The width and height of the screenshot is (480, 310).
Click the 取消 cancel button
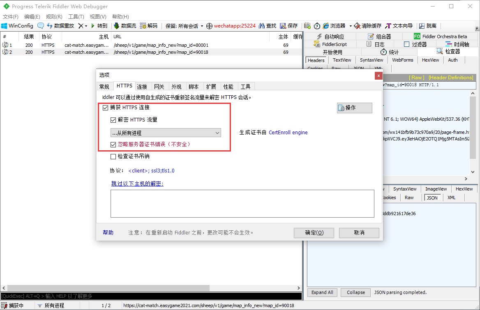pyautogui.click(x=359, y=233)
